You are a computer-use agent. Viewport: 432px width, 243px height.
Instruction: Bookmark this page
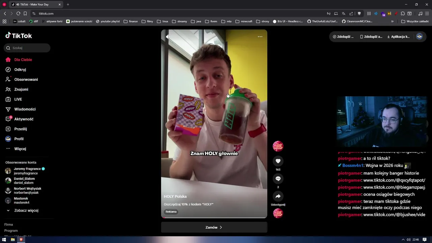click(25, 13)
